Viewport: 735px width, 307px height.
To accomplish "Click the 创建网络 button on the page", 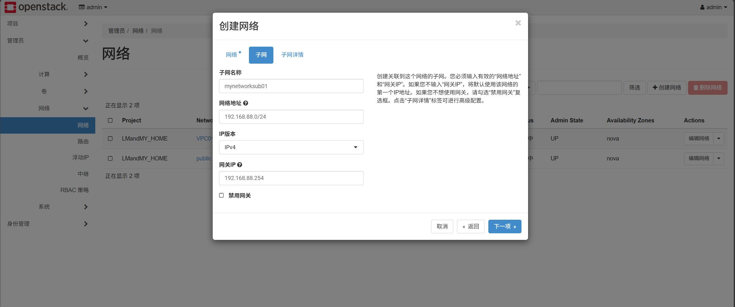I will coord(667,88).
